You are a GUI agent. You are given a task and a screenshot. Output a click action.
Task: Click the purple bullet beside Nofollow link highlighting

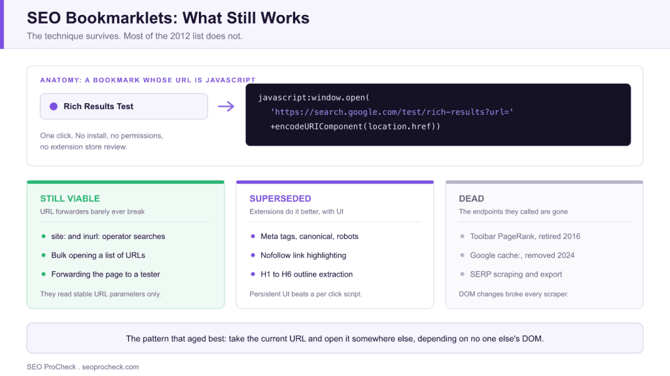(x=253, y=255)
